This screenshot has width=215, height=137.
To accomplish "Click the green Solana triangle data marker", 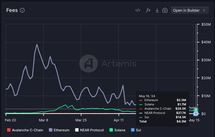I will (196, 111).
